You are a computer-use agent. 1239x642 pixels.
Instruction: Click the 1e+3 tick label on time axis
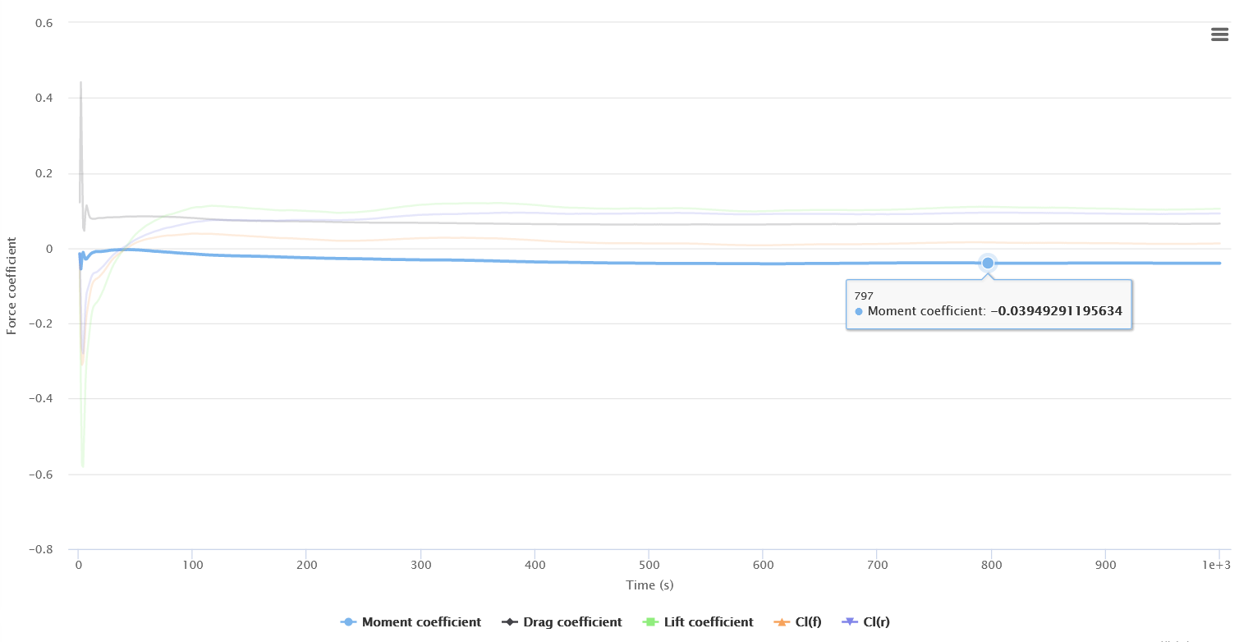click(x=1218, y=566)
